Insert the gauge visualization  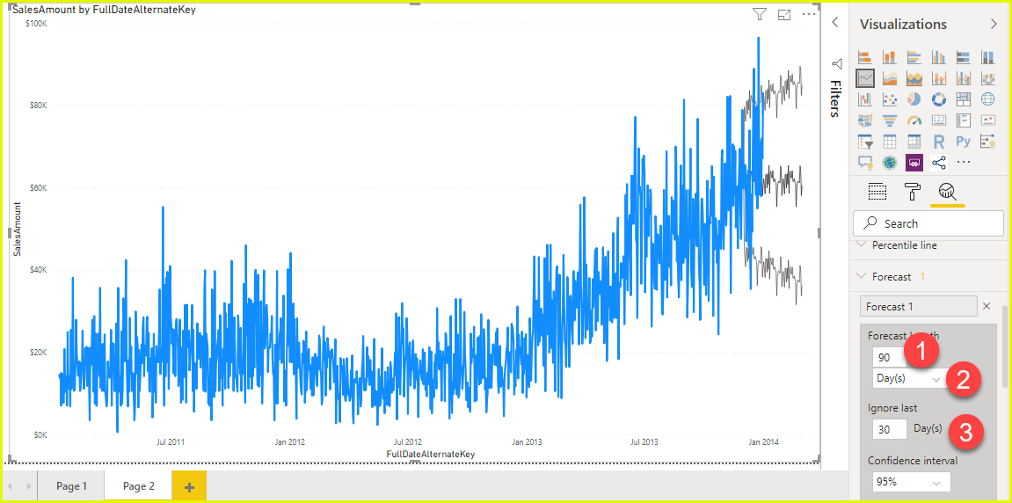(x=914, y=120)
